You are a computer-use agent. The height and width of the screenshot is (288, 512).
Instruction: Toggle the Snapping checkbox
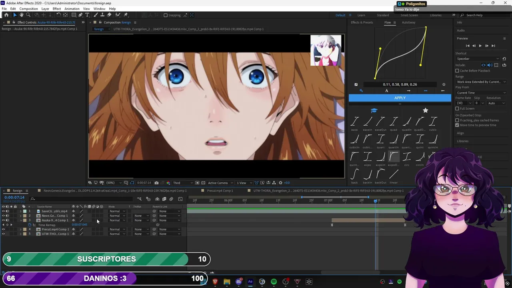166,15
